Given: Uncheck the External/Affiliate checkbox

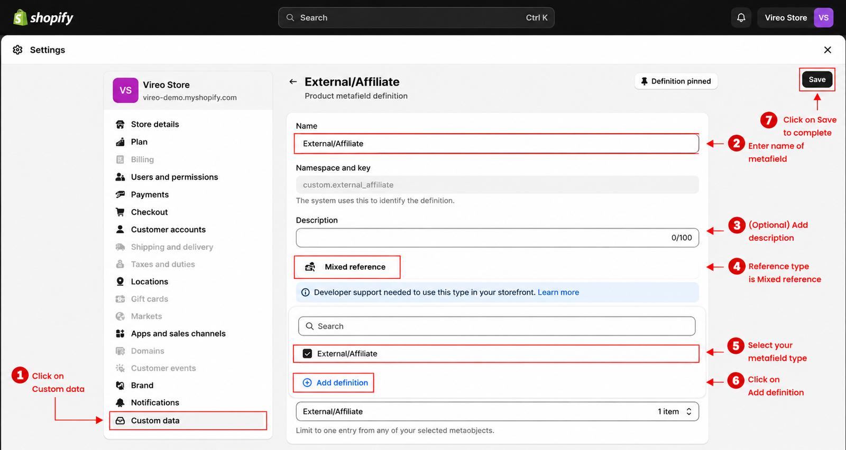Looking at the screenshot, I should pos(307,354).
